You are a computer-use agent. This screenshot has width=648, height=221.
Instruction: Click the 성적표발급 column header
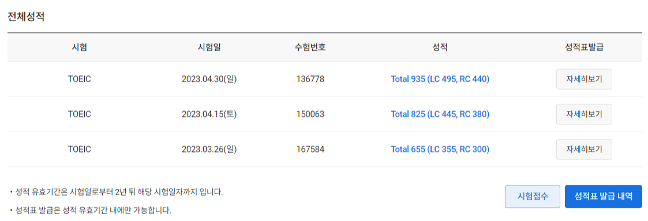[584, 47]
